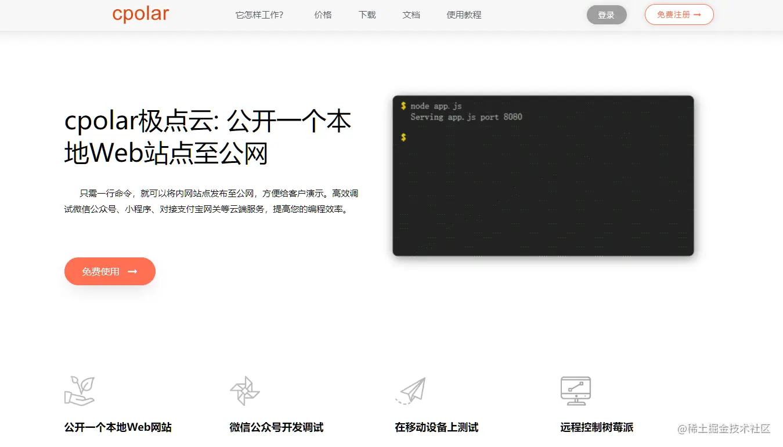Click the 公开一个本地Web网站 feature label
783x447 pixels.
[x=117, y=427]
